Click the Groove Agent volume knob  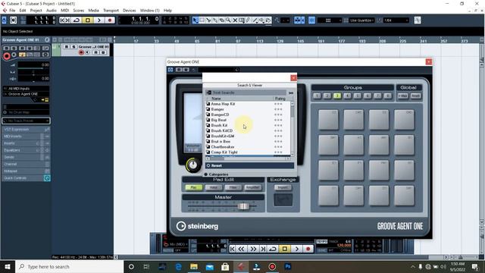click(192, 165)
